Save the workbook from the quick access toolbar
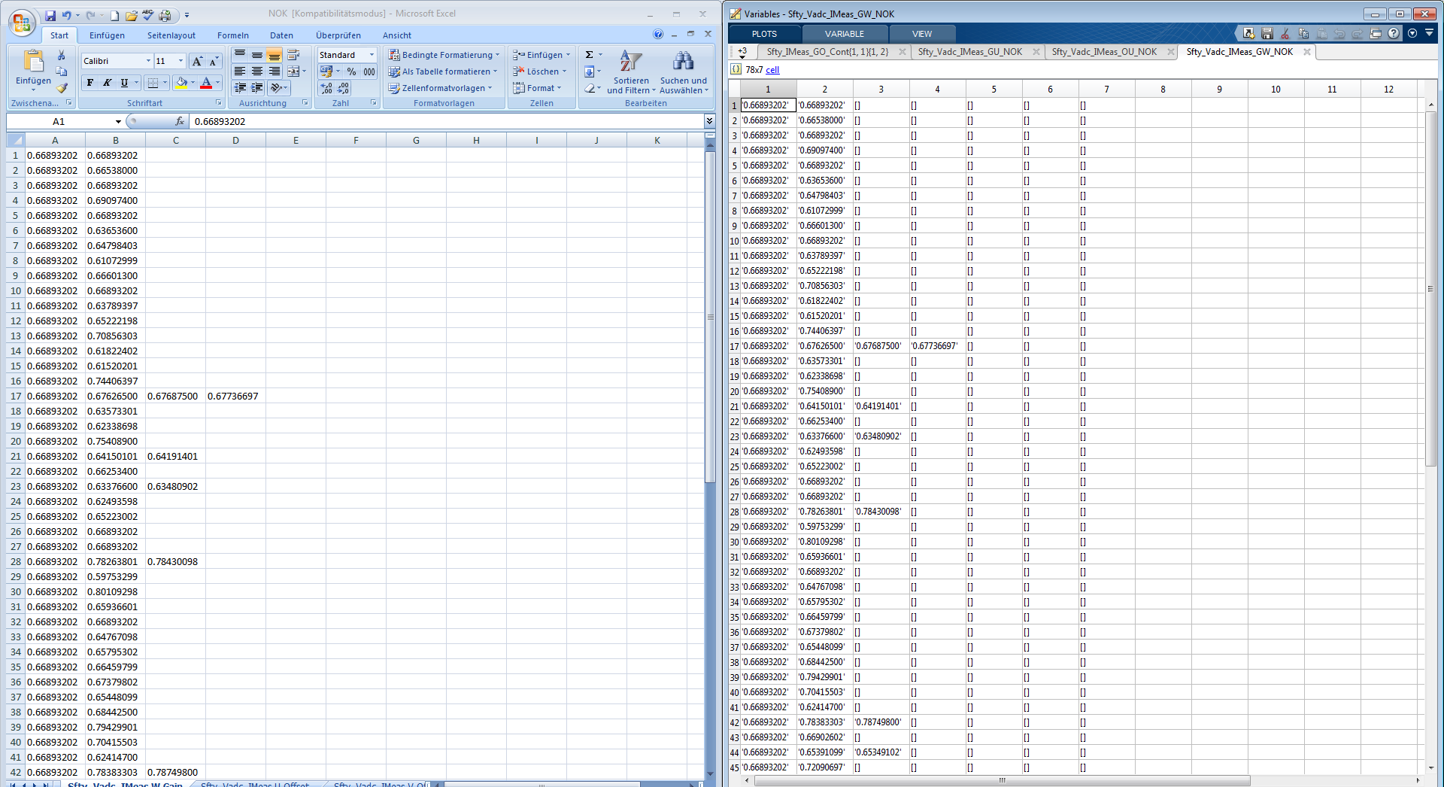1444x787 pixels. point(50,15)
